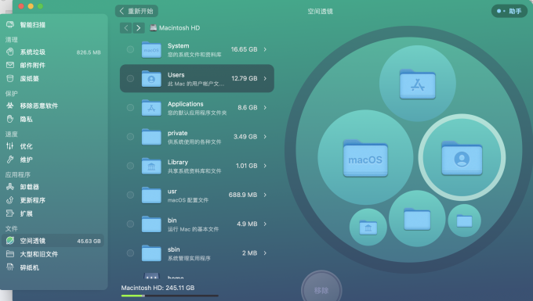Image resolution: width=533 pixels, height=301 pixels.
Task: Click the green window zoom button
Action: tap(40, 6)
